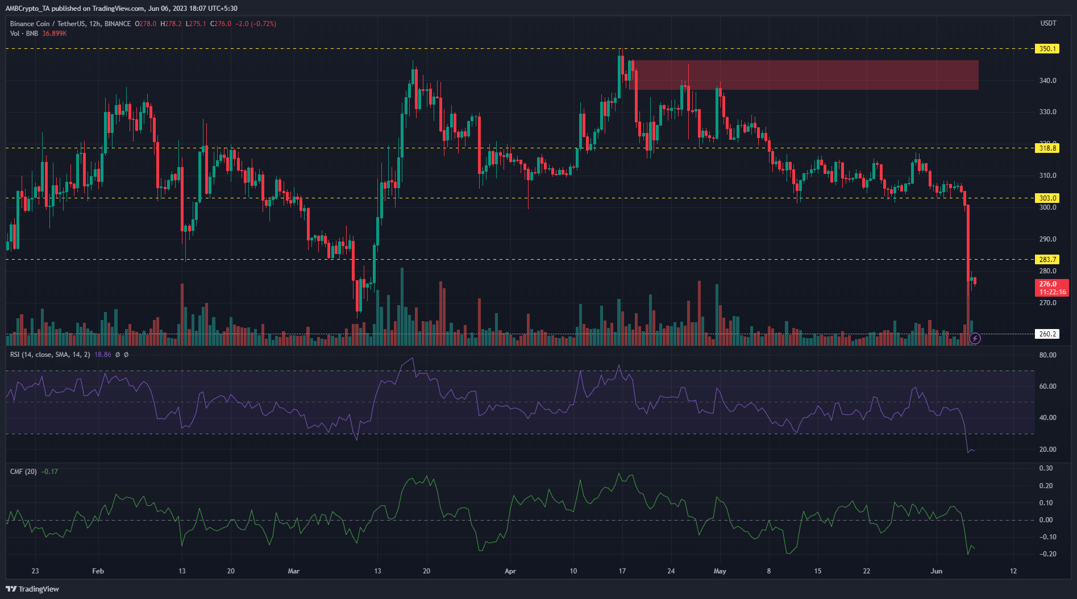Click the 0.30 CMF axis label
This screenshot has height=599, width=1077.
[x=1046, y=468]
